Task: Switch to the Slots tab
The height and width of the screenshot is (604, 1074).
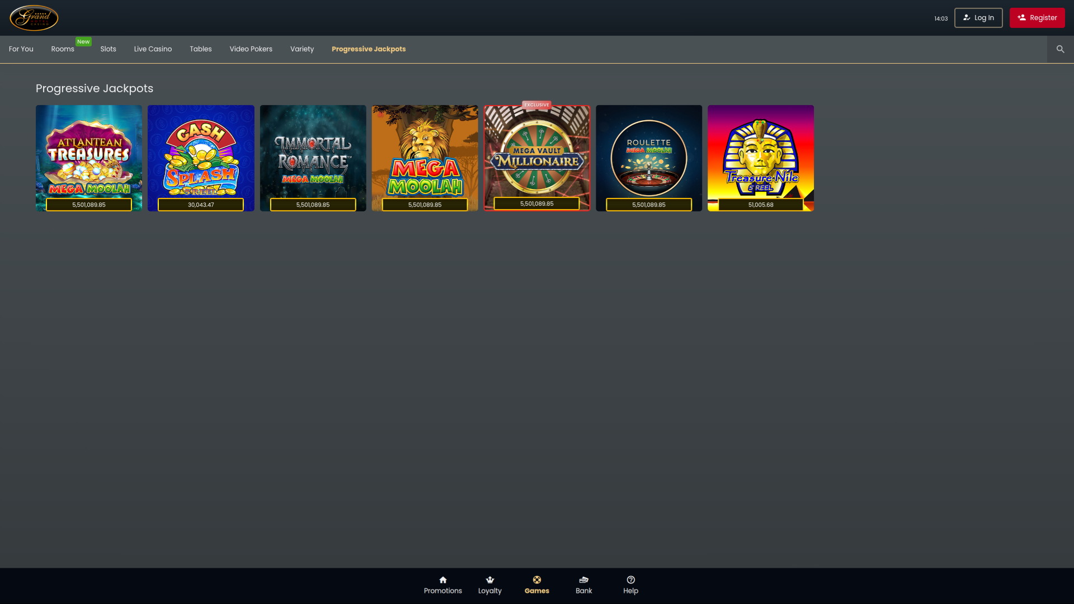Action: pos(108,49)
